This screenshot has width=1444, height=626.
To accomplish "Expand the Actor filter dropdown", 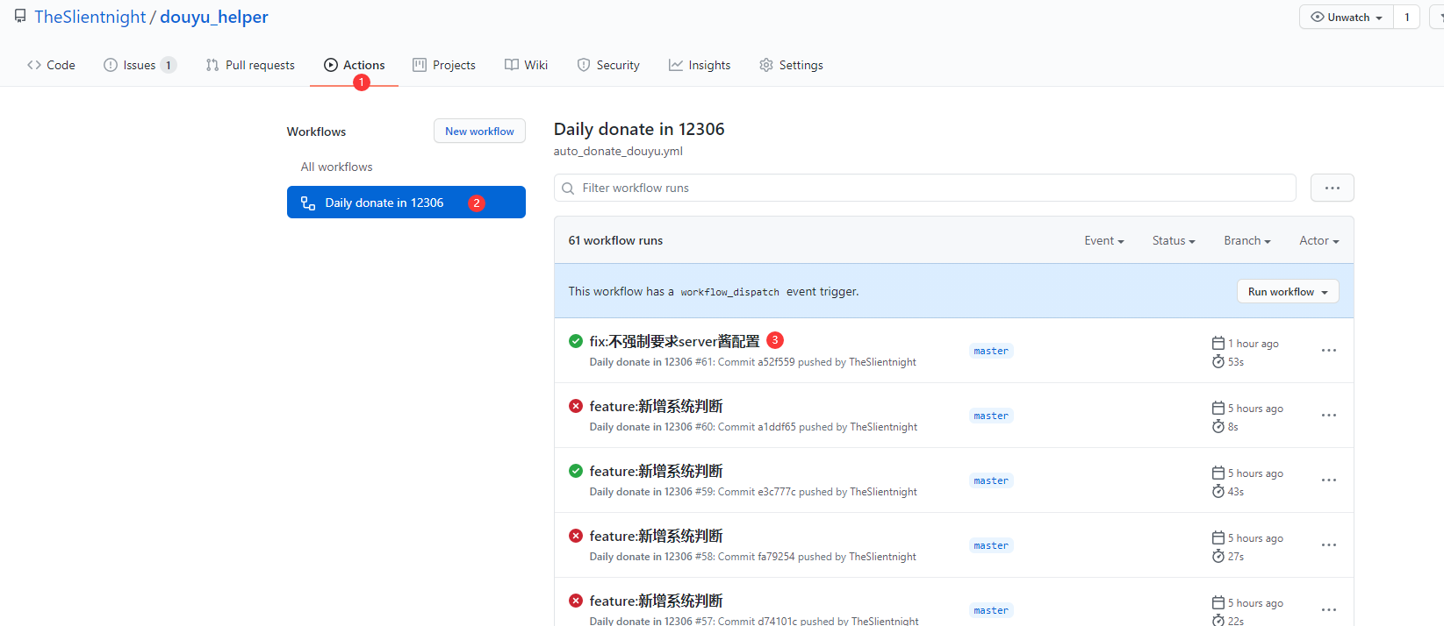I will (x=1319, y=240).
